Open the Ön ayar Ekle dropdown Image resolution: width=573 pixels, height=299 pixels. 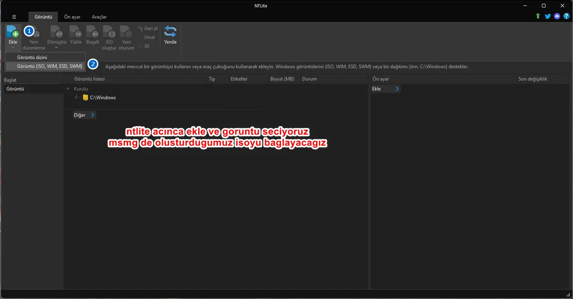tap(385, 89)
